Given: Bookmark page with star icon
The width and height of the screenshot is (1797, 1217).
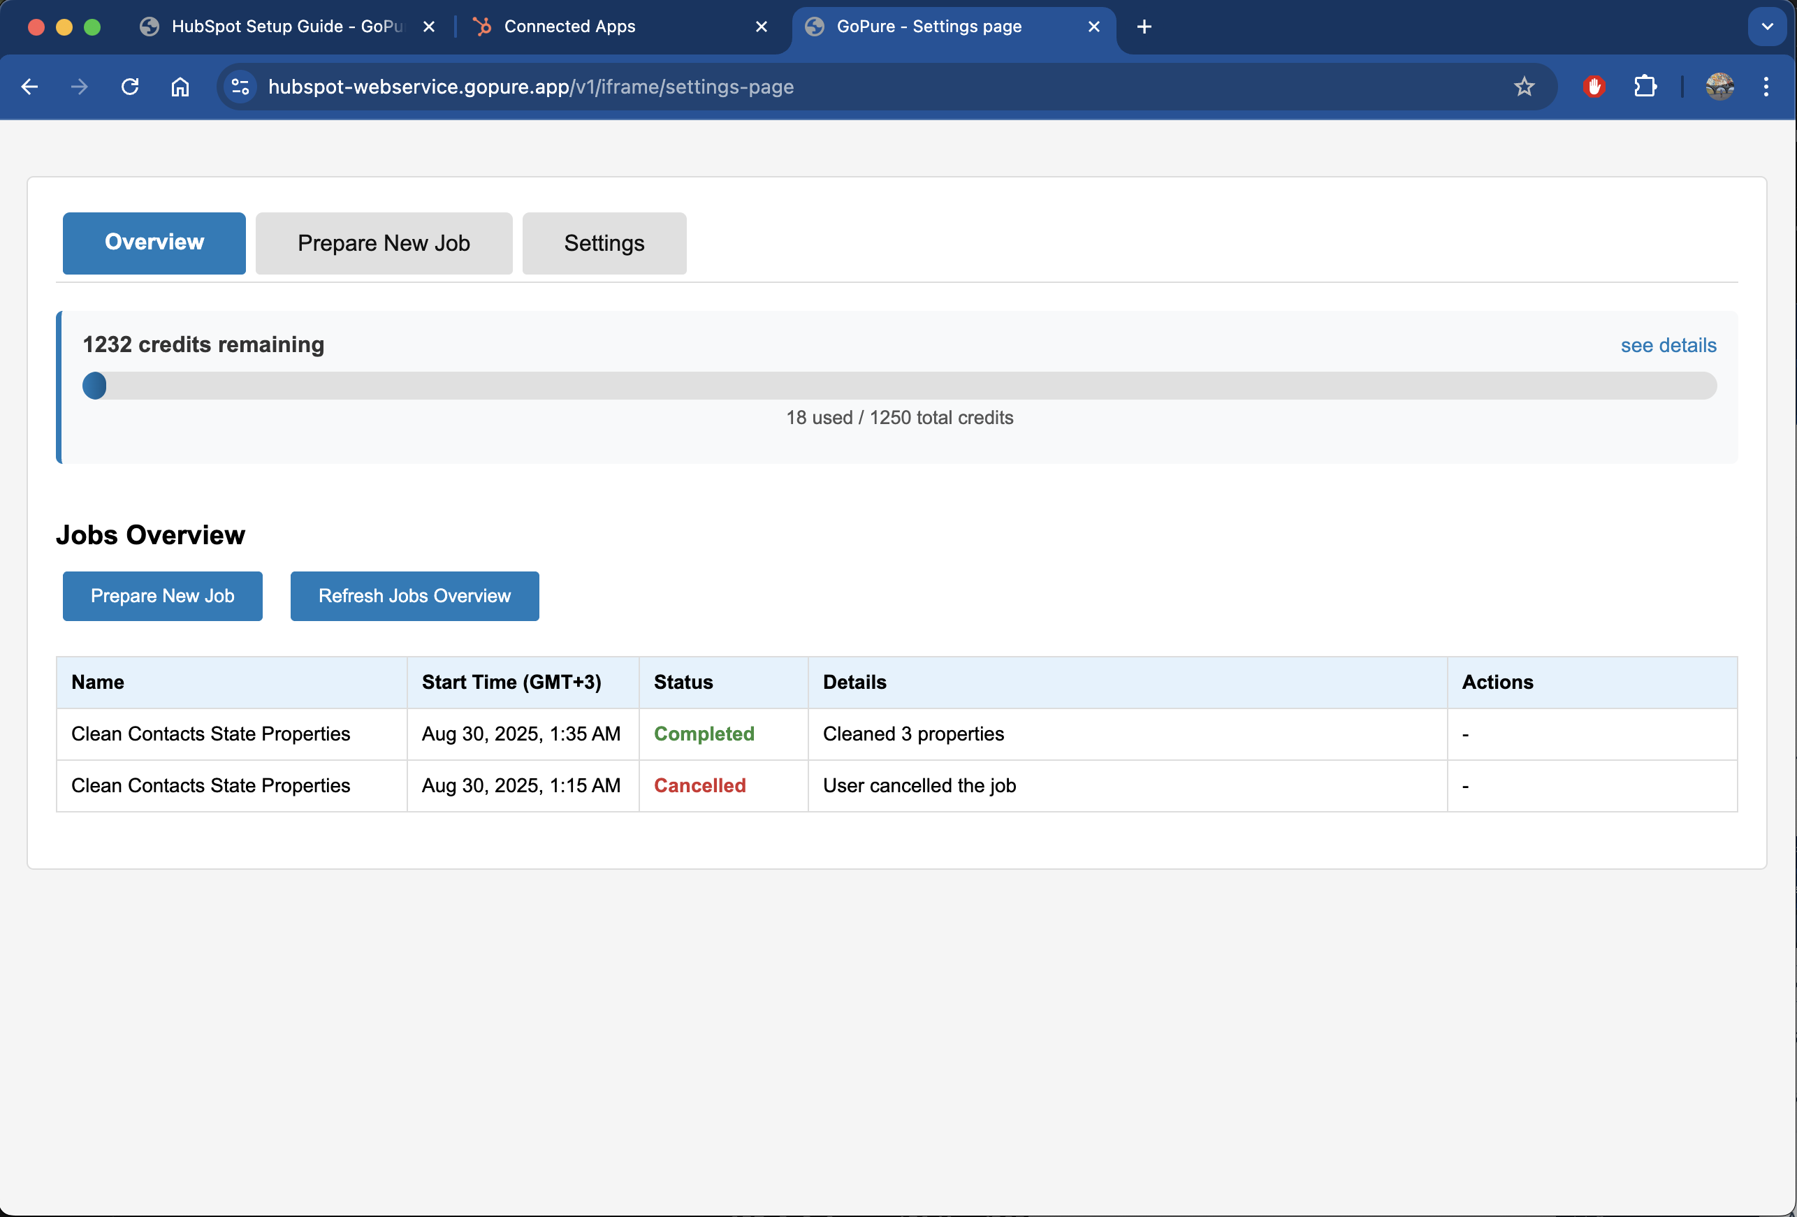Looking at the screenshot, I should pyautogui.click(x=1523, y=87).
